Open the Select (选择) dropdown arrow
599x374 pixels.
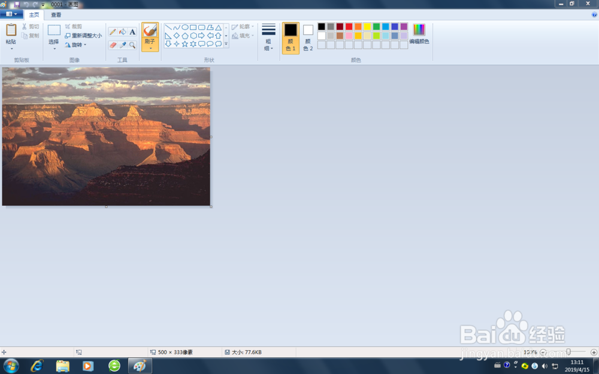(x=55, y=48)
